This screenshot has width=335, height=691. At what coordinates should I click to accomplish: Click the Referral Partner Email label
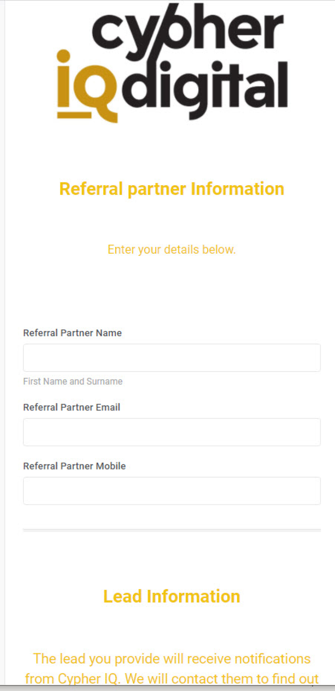click(72, 407)
